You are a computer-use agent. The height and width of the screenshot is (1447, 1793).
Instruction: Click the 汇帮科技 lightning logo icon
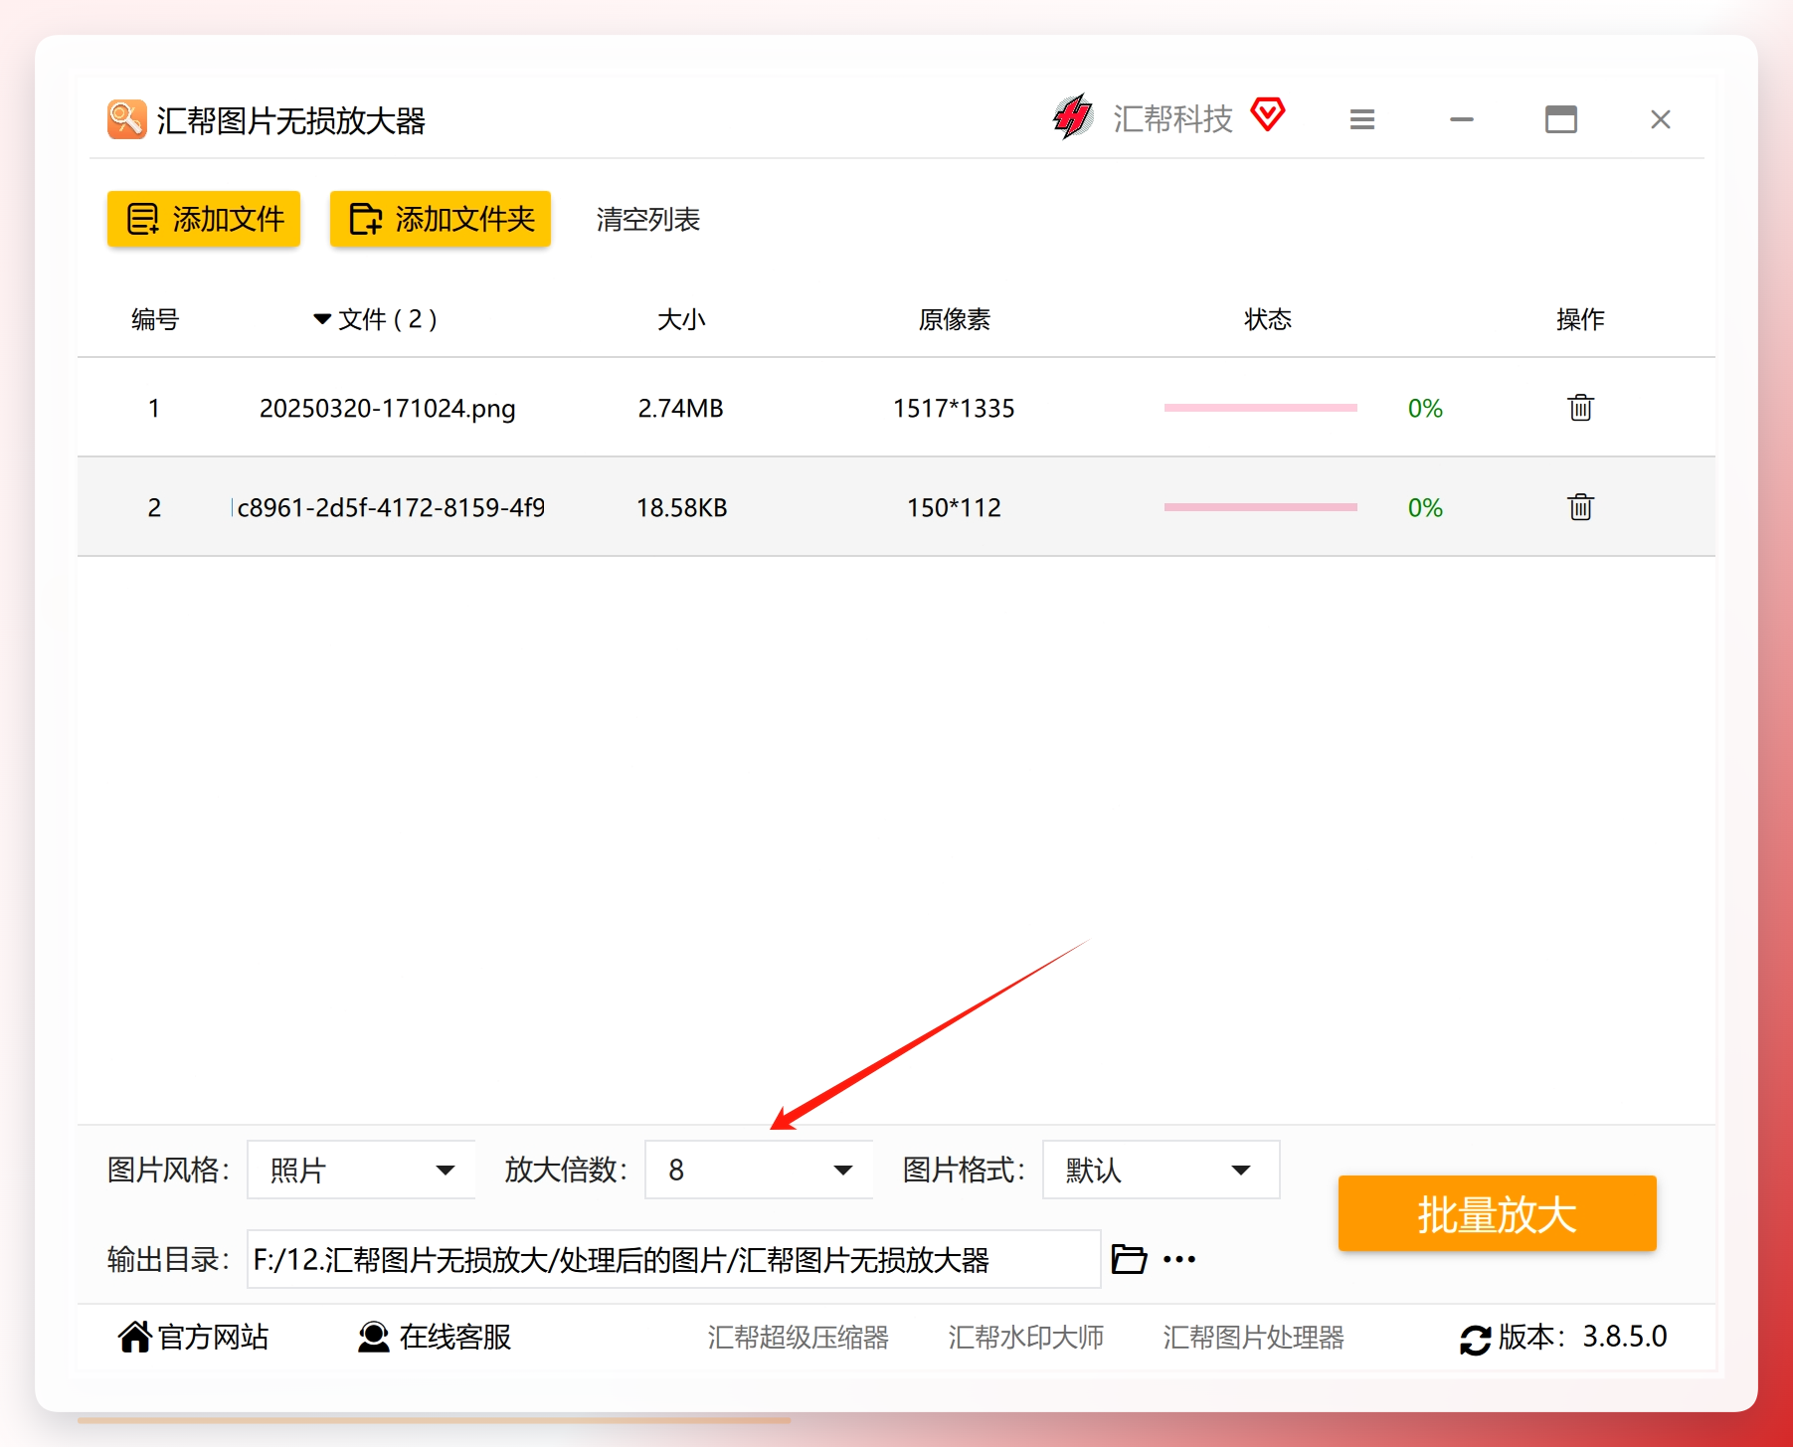(1073, 117)
